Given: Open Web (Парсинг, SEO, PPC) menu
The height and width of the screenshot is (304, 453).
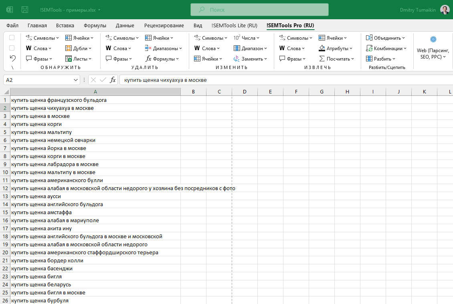Looking at the screenshot, I should click(x=433, y=48).
